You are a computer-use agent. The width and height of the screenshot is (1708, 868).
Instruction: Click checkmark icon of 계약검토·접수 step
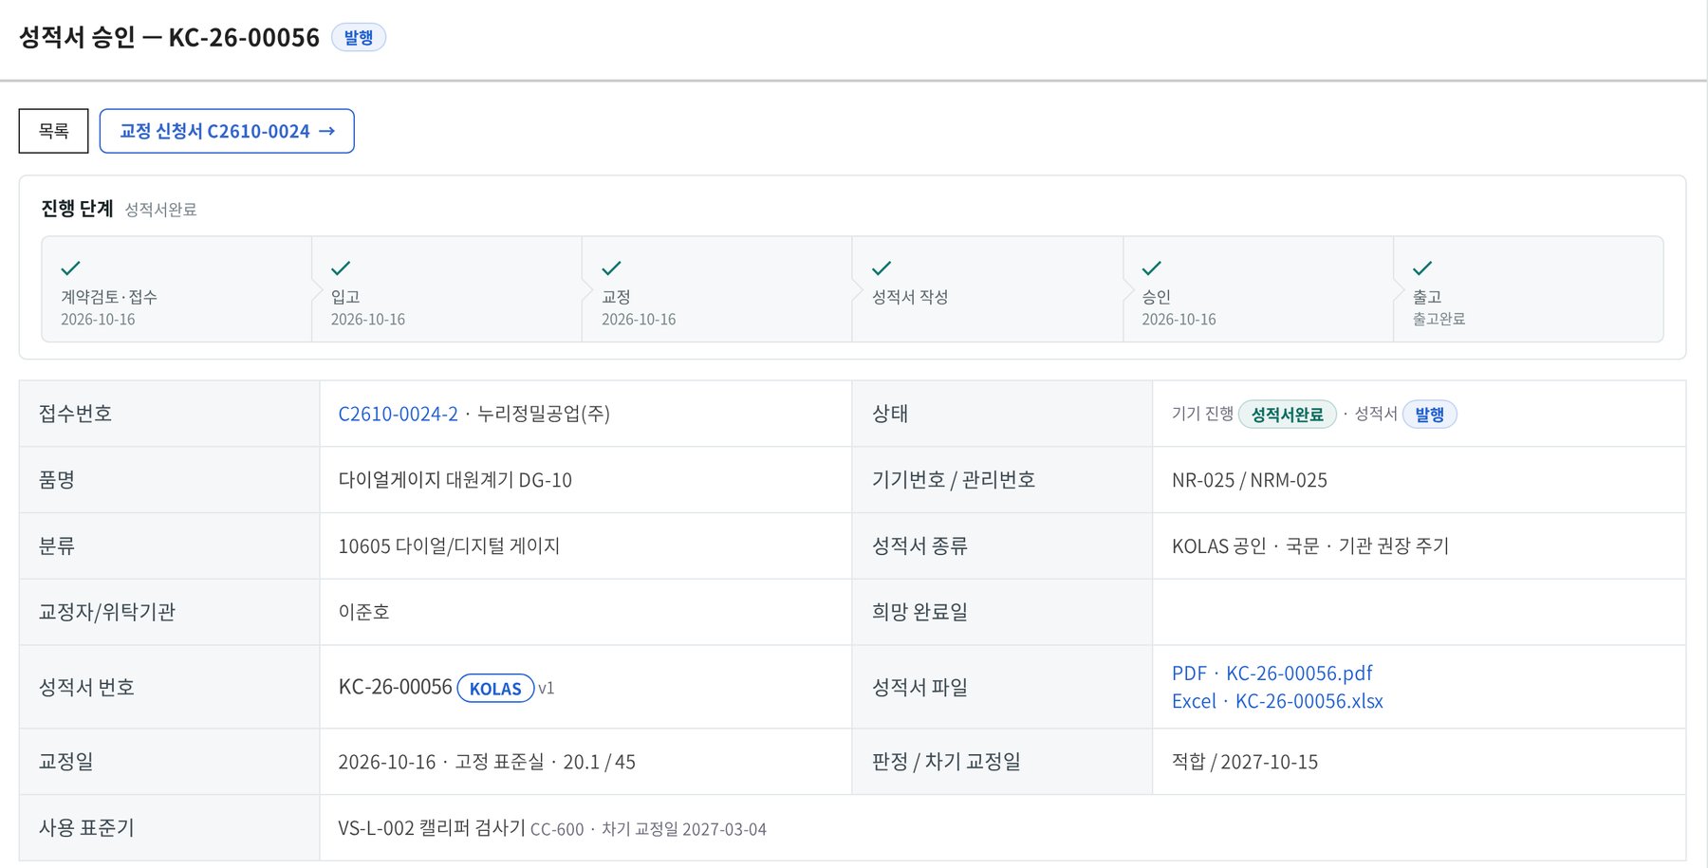click(x=71, y=268)
